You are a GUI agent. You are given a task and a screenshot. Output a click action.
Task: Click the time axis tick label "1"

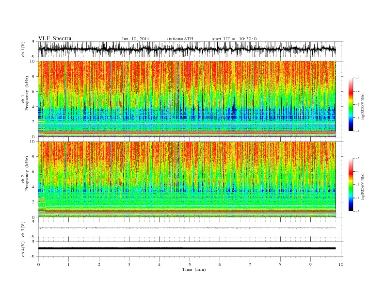[69, 264]
